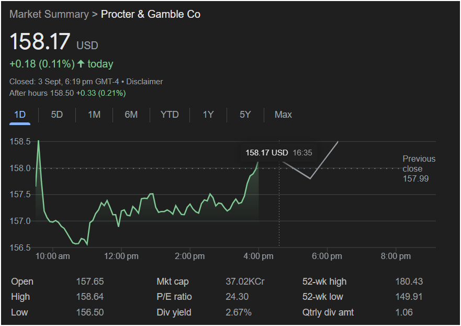Click the 158.5 y-axis label
The height and width of the screenshot is (326, 461).
click(x=20, y=141)
